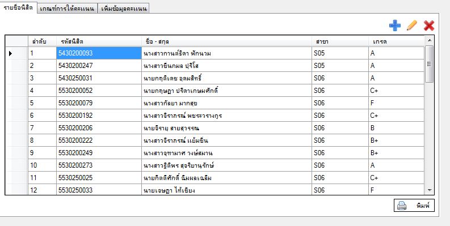
Task: Sort by สาขา column header
Action: tap(340, 41)
